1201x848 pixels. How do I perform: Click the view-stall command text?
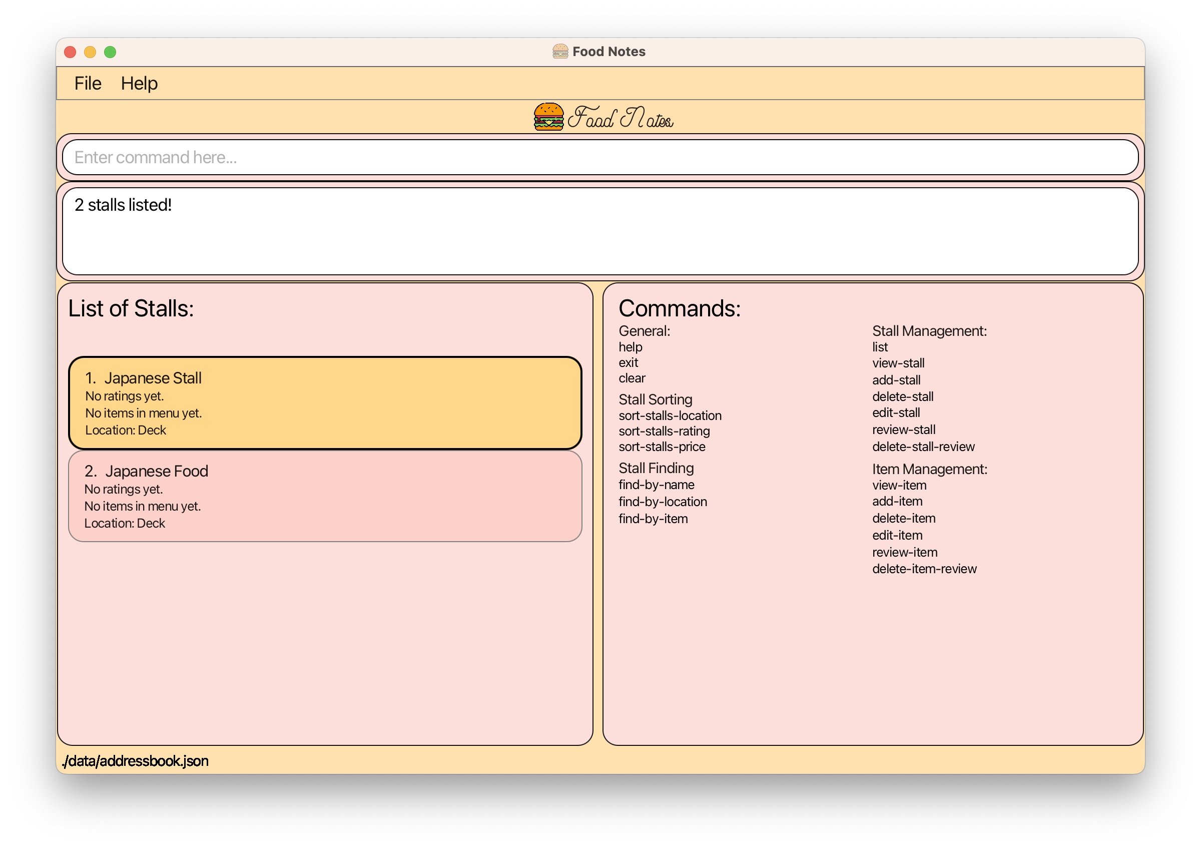898,363
